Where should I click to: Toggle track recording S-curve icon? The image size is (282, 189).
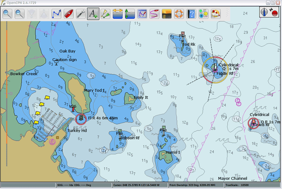(154, 14)
